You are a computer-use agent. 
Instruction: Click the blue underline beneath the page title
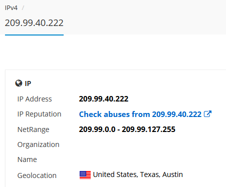tap(34, 35)
